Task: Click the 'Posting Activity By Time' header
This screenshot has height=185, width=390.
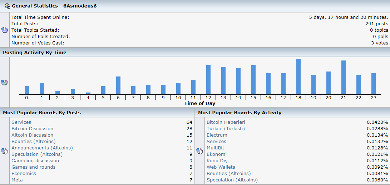Action: click(35, 53)
